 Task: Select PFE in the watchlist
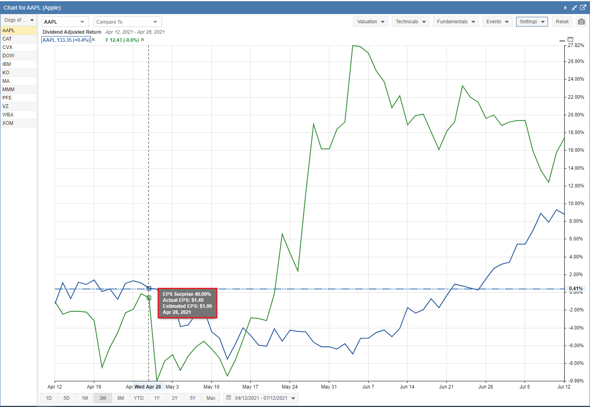[18, 98]
